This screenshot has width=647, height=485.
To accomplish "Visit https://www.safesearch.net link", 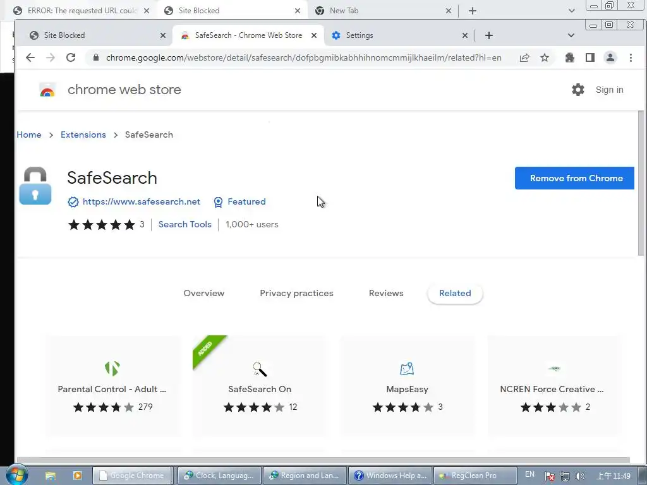I will click(141, 201).
